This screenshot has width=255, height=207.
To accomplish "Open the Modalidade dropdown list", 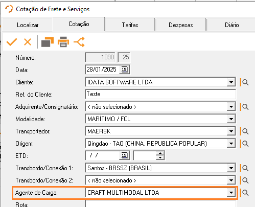I will [231, 119].
